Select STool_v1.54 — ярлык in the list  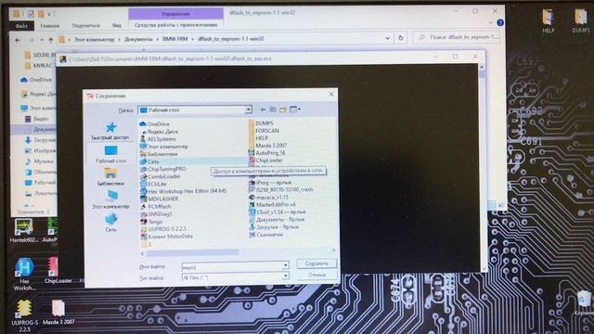[x=278, y=212]
